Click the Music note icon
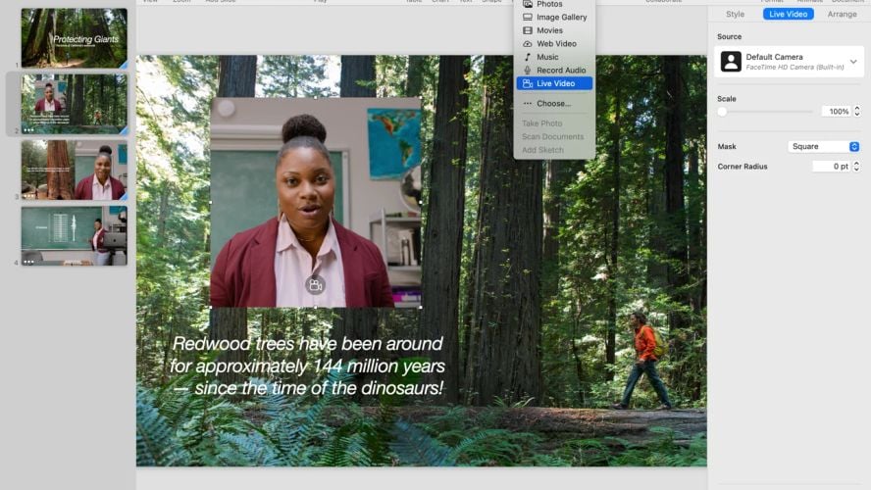Screen dimensions: 871x490 (527, 57)
